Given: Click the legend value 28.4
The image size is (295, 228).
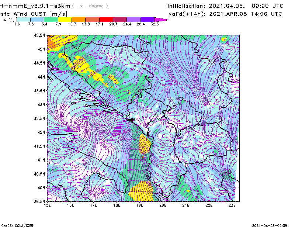Looking at the screenshot, I should 141,24.
